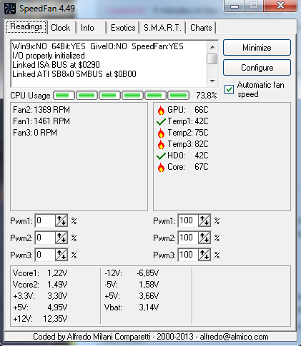
Task: Click the CPU usage 73,8% value
Action: click(207, 96)
